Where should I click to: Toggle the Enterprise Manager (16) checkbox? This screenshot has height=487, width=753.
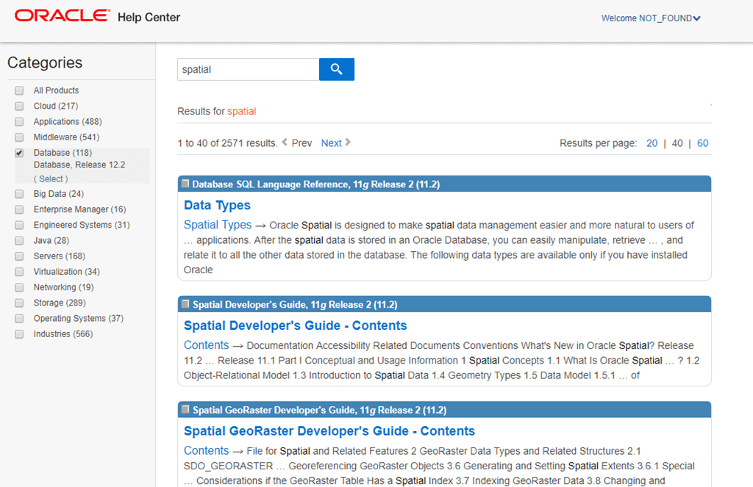(19, 209)
